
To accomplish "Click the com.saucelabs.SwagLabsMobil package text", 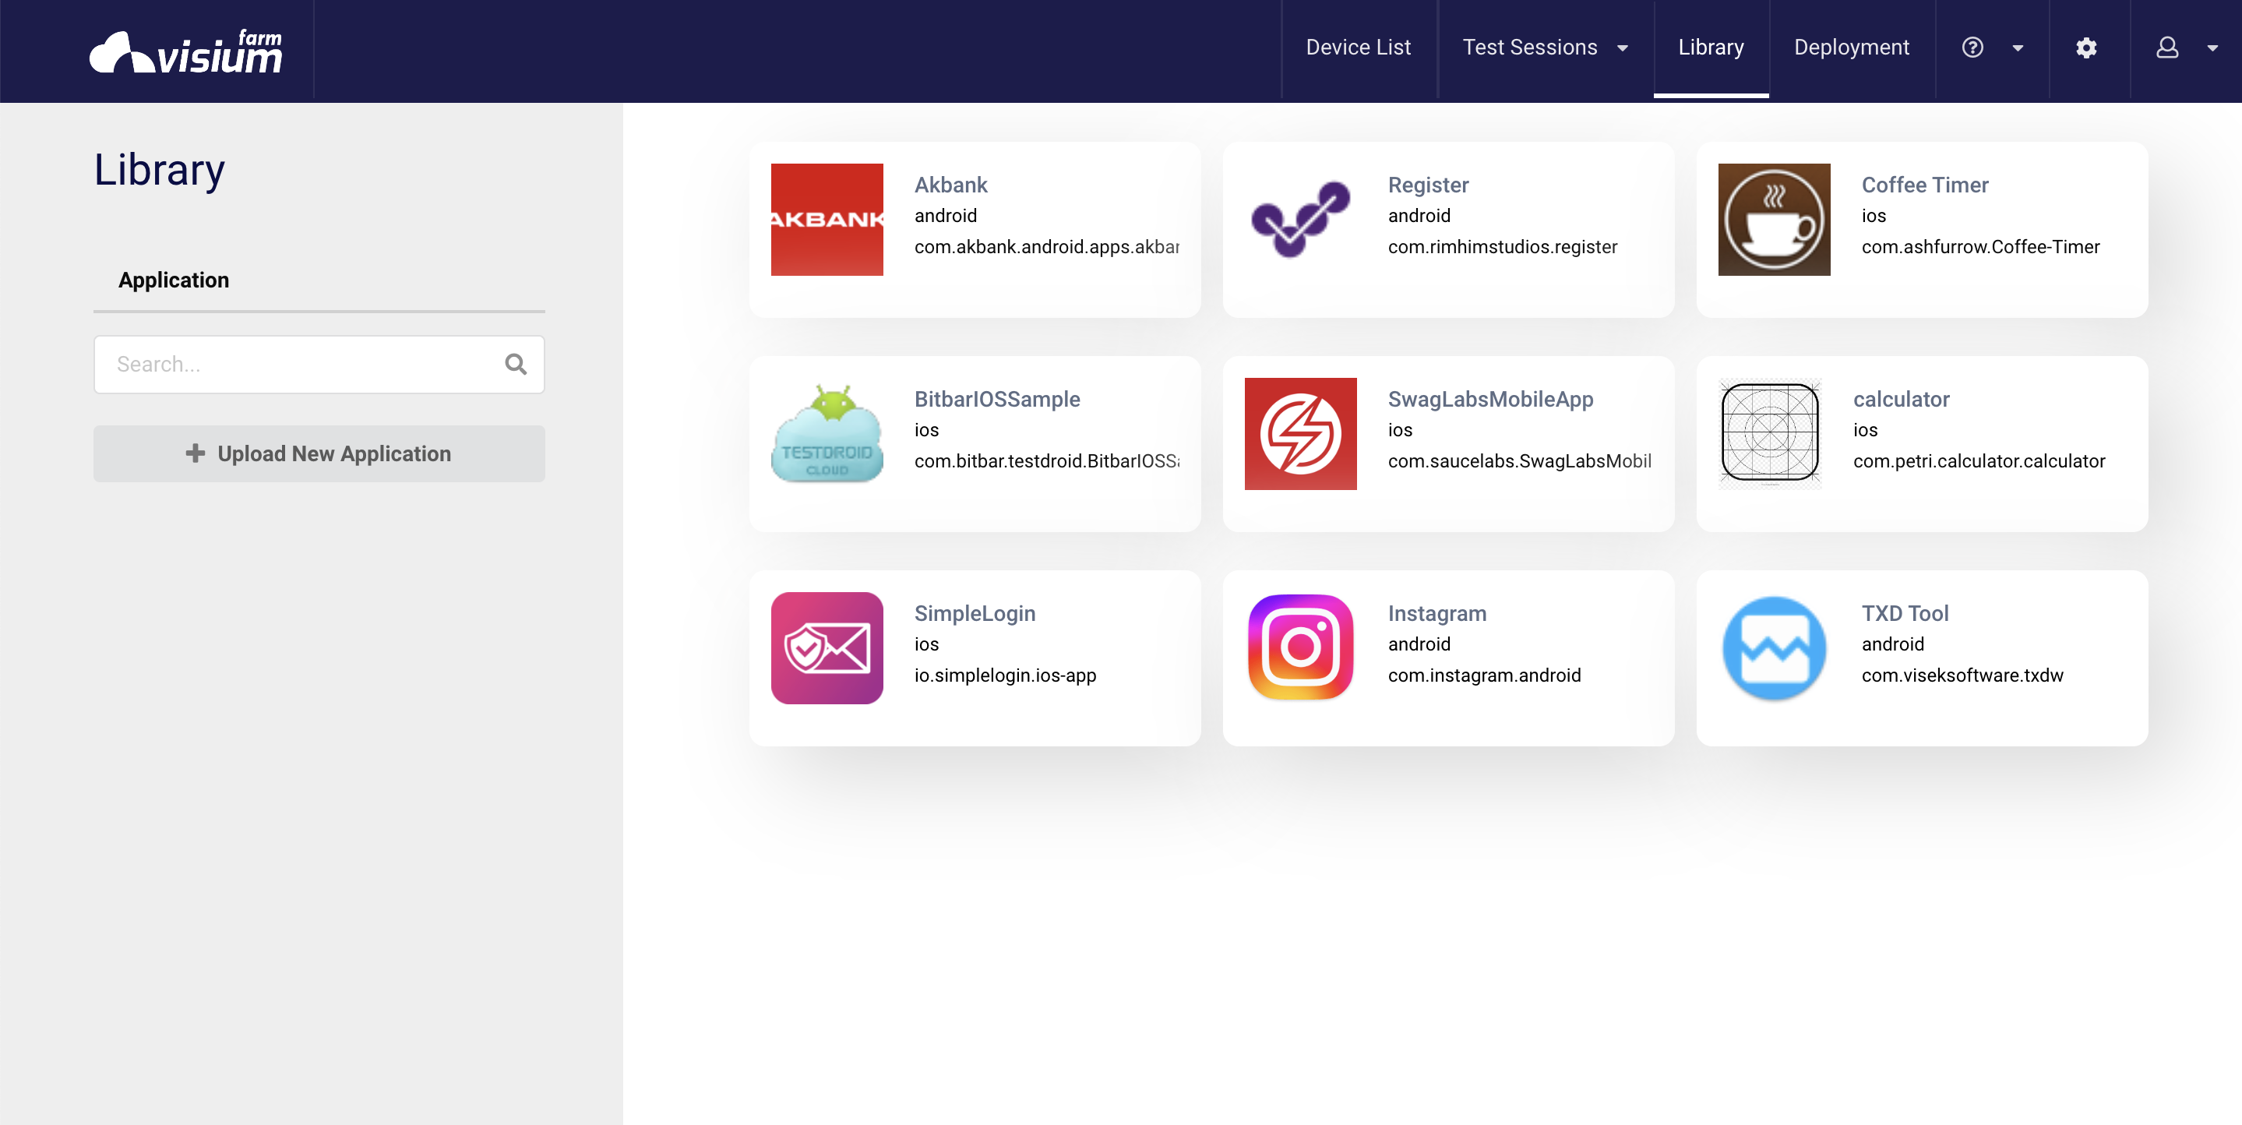I will click(x=1519, y=460).
